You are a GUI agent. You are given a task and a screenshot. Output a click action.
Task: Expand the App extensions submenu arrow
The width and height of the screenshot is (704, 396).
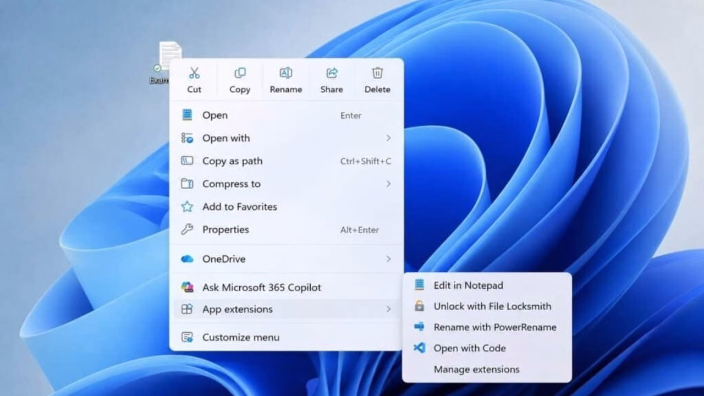click(x=388, y=309)
